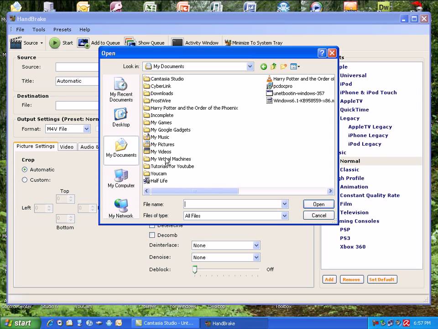The image size is (438, 329).
Task: Select the Camtasia Studio folder
Action: click(x=164, y=79)
